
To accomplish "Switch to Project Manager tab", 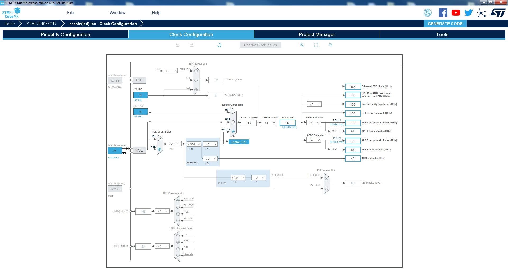I will click(x=317, y=34).
